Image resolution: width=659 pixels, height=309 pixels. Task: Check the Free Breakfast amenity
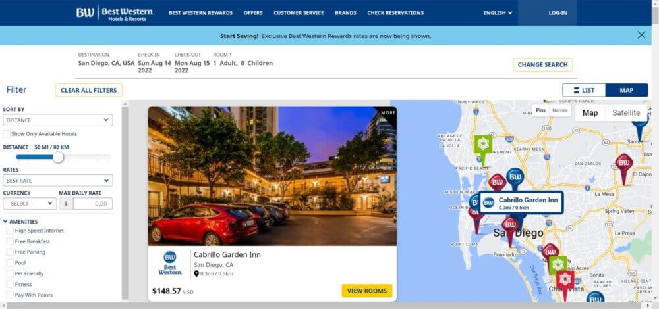tap(10, 241)
